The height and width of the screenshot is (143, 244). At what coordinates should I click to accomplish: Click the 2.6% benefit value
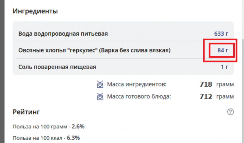(78, 127)
